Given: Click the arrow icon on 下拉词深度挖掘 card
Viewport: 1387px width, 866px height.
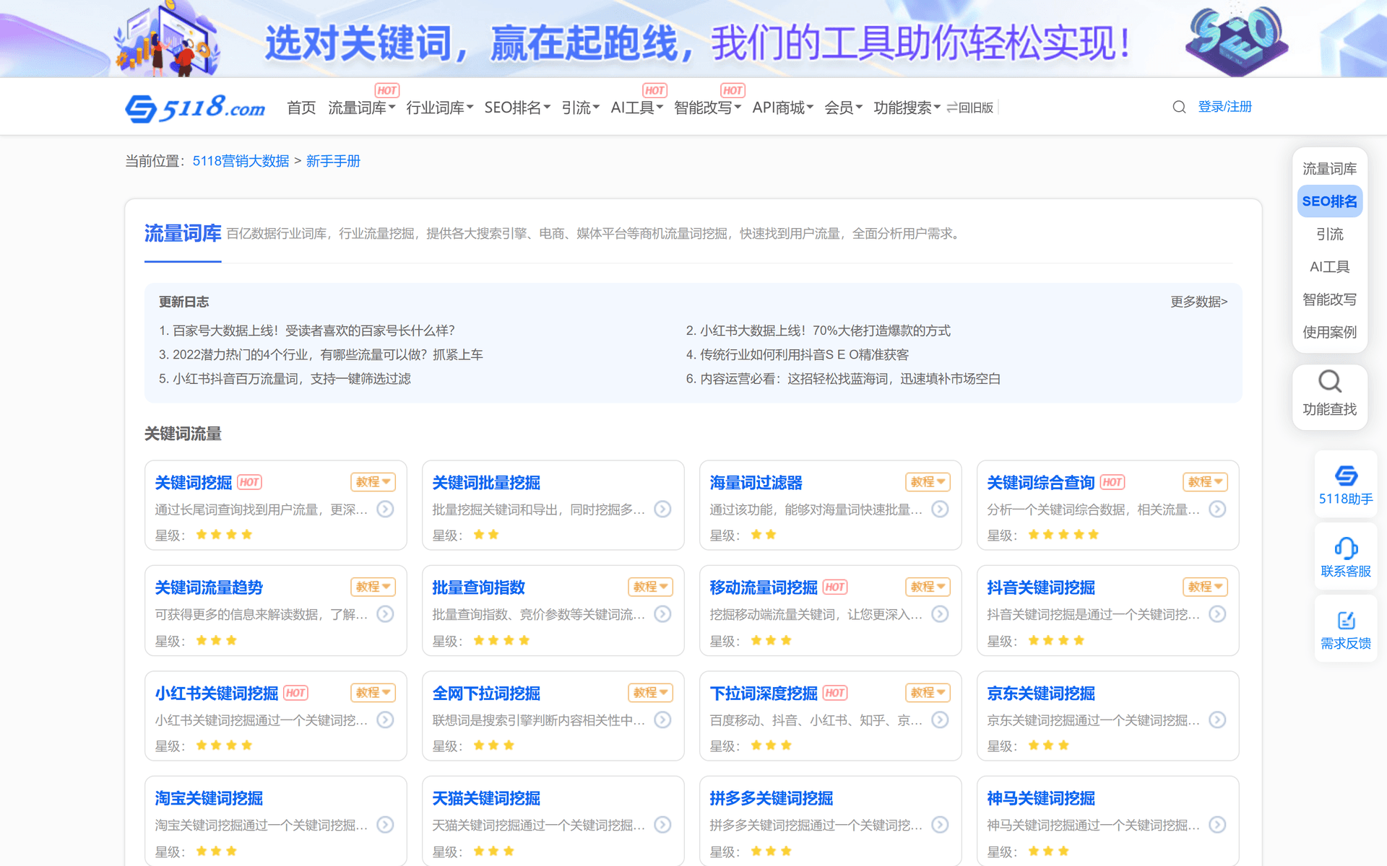Looking at the screenshot, I should (940, 720).
